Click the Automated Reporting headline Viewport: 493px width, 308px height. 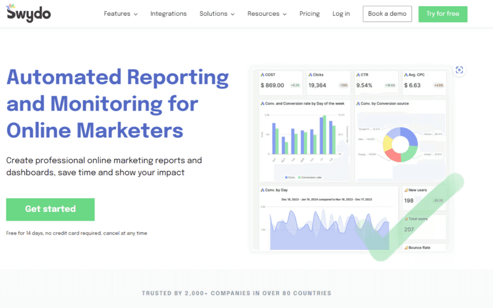coord(118,104)
